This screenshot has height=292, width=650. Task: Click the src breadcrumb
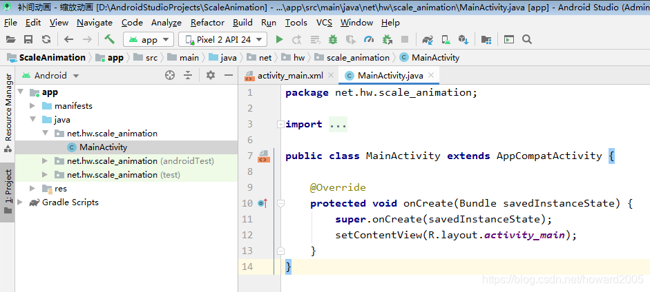click(x=151, y=57)
